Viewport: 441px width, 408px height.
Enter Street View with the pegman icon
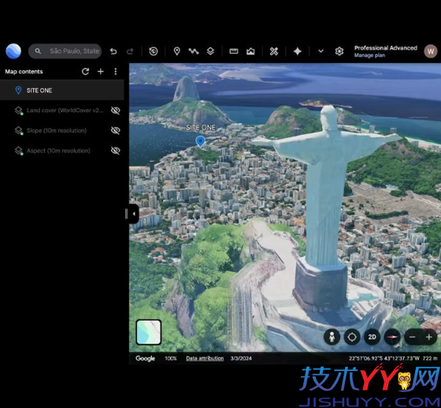(x=332, y=337)
